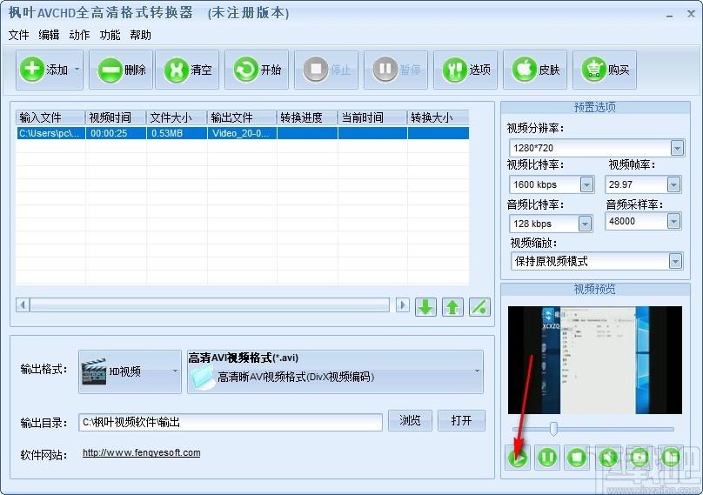Move selected file up with green arrow
703x495 pixels.
452,307
